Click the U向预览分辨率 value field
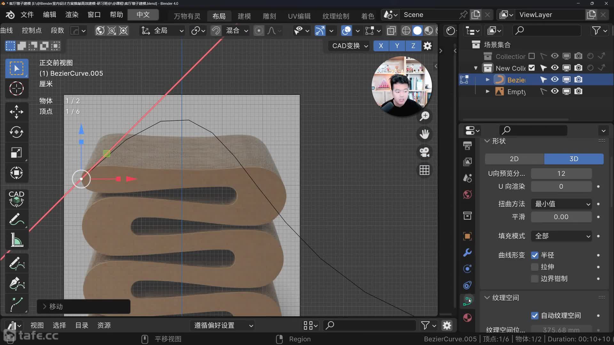 [x=561, y=173]
